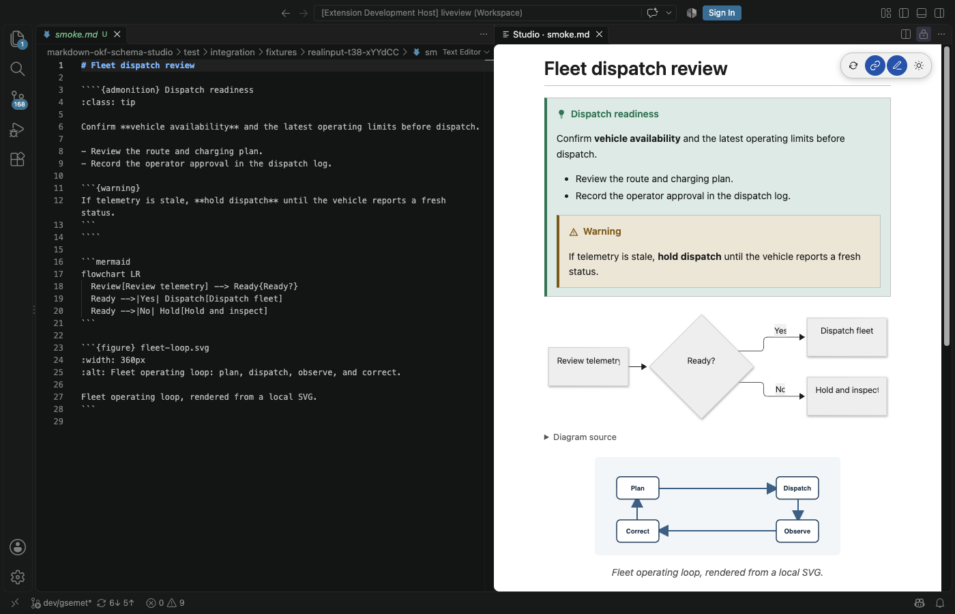Click the Copilot status icon in status bar
The height and width of the screenshot is (614, 955).
pos(920,603)
